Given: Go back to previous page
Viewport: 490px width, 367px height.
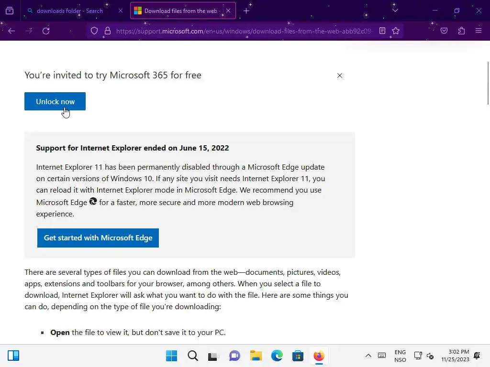Looking at the screenshot, I should pos(11,31).
